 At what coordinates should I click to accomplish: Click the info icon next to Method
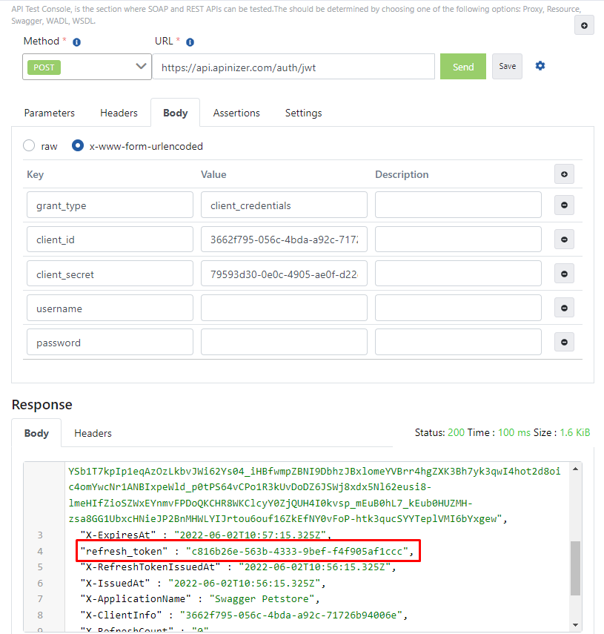(x=77, y=42)
